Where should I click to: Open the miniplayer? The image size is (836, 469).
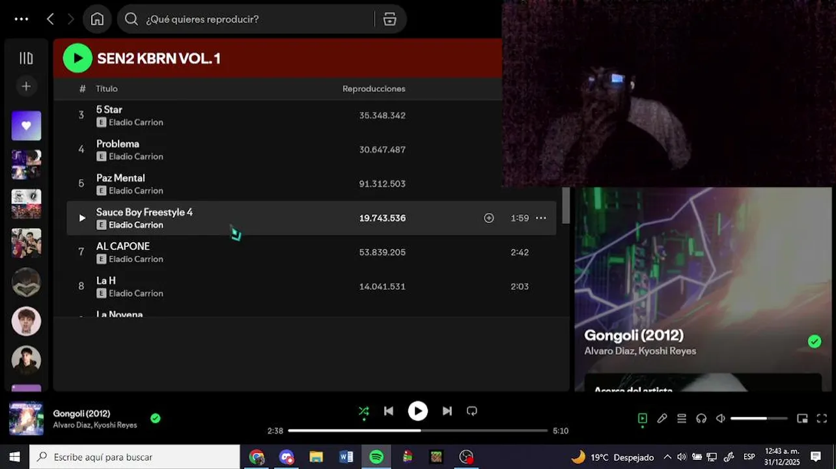803,418
